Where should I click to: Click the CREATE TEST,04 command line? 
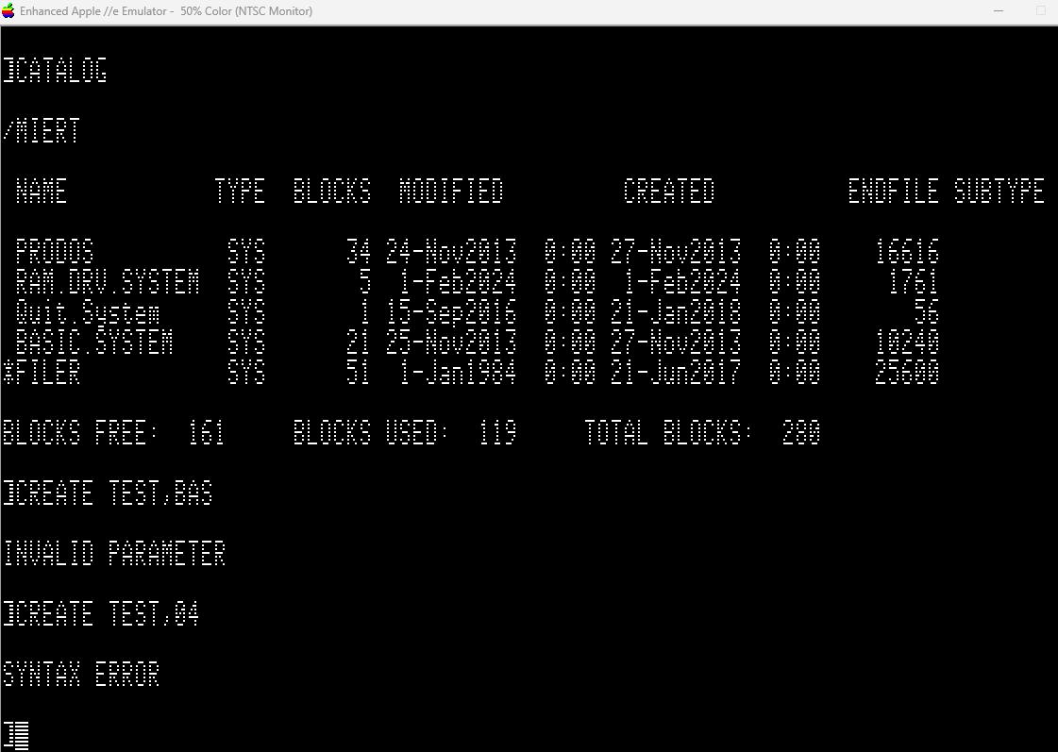101,613
